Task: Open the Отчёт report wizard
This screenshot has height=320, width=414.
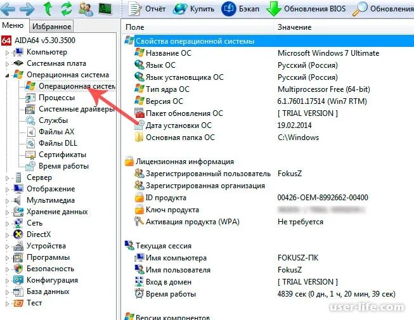Action: click(x=147, y=9)
